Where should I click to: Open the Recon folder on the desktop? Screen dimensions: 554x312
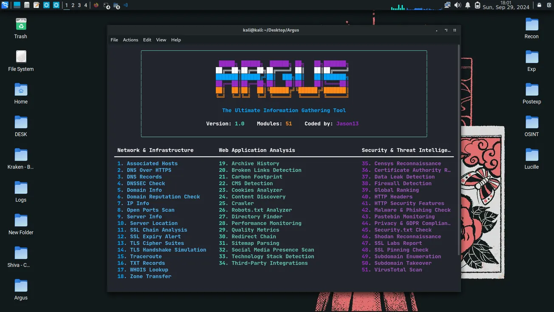click(531, 27)
